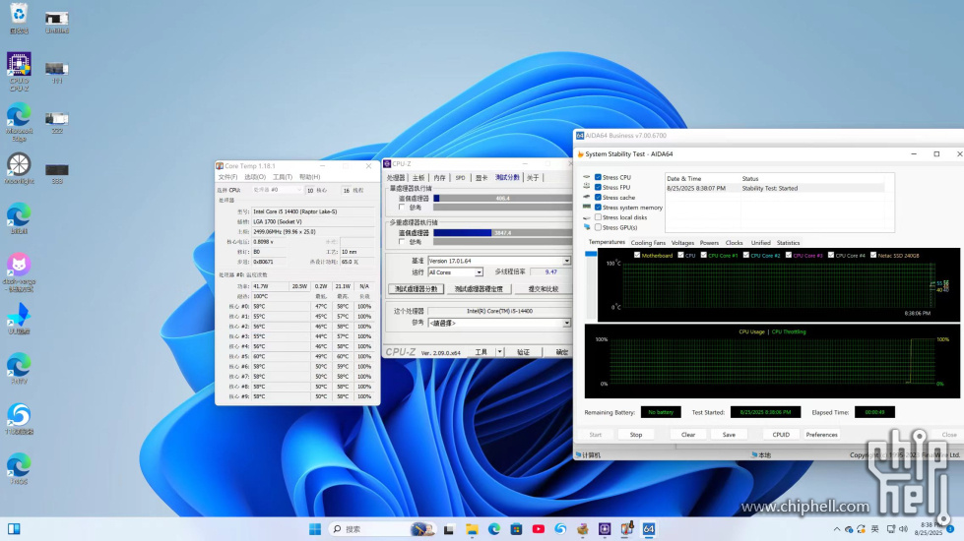Switch to the 关于 tab in CPU-Z
Image resolution: width=964 pixels, height=541 pixels.
point(533,177)
